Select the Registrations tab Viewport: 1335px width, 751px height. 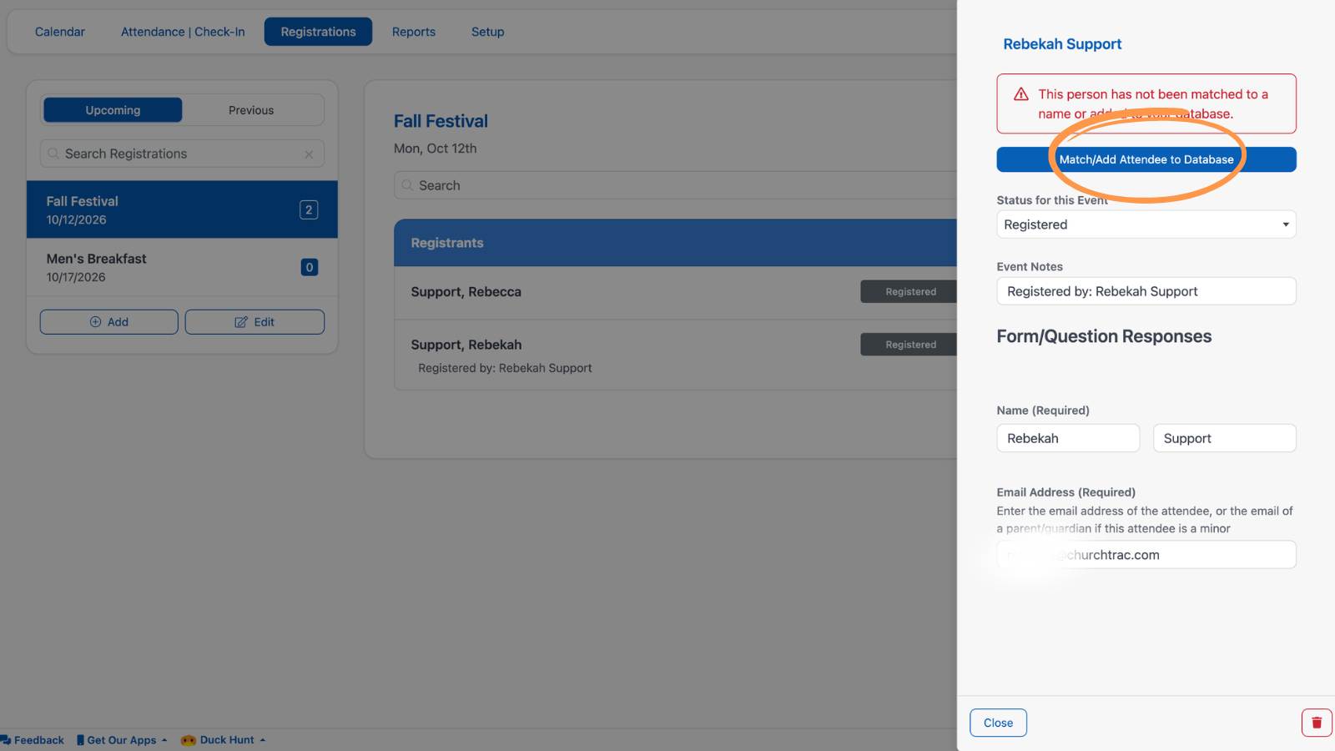tap(318, 32)
